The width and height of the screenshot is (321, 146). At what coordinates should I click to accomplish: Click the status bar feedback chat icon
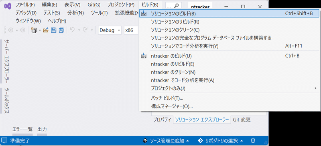pos(4,140)
